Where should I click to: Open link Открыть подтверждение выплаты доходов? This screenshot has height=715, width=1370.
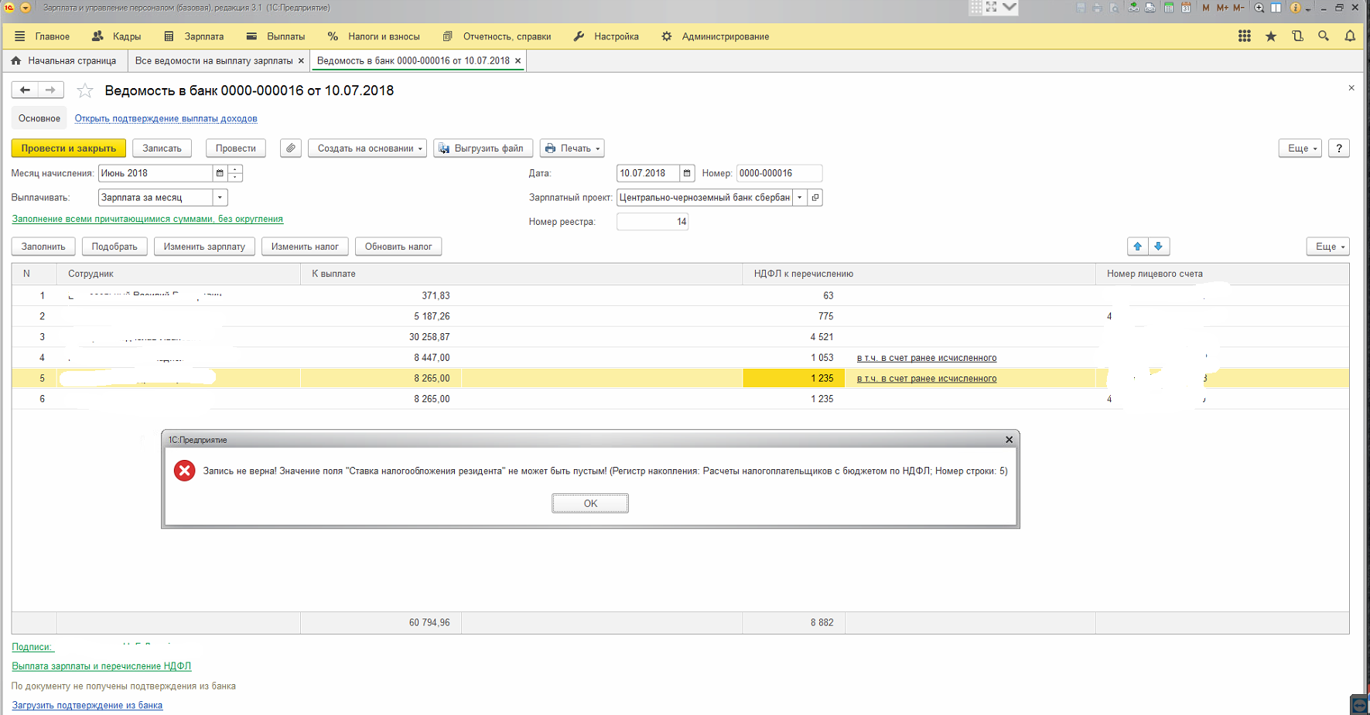tap(166, 119)
